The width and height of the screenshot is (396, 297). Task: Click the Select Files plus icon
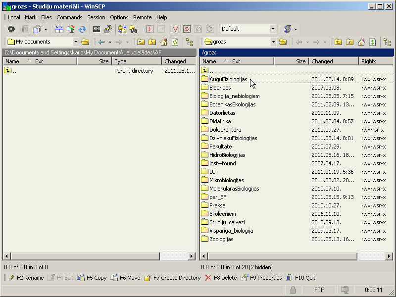click(x=149, y=29)
